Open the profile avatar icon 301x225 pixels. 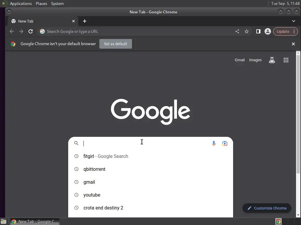[267, 31]
